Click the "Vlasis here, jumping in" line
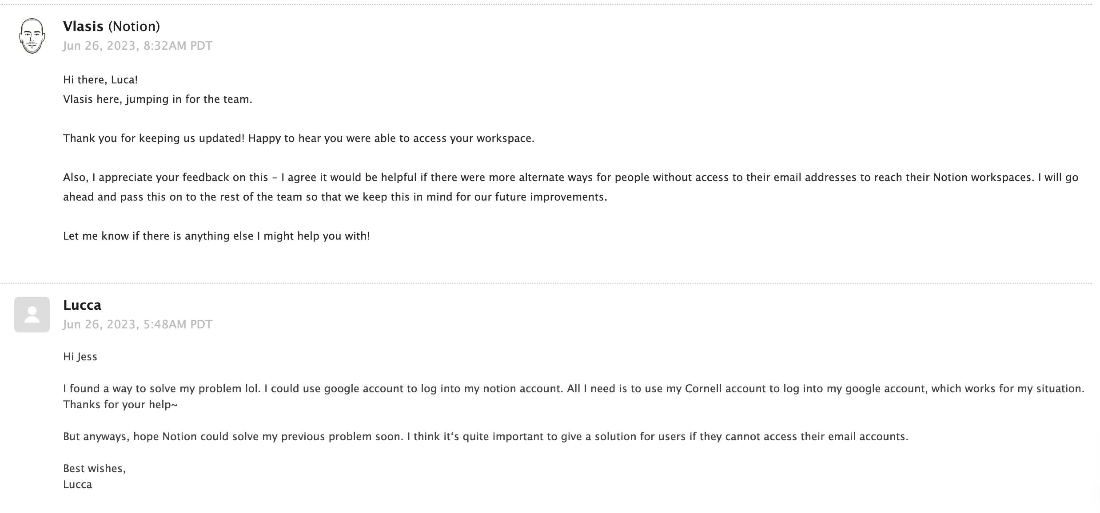 click(157, 99)
